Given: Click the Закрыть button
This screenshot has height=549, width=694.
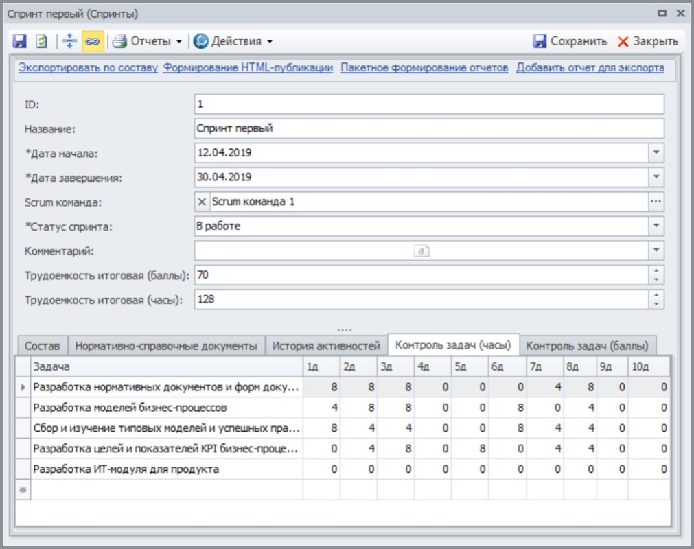Looking at the screenshot, I should 647,41.
